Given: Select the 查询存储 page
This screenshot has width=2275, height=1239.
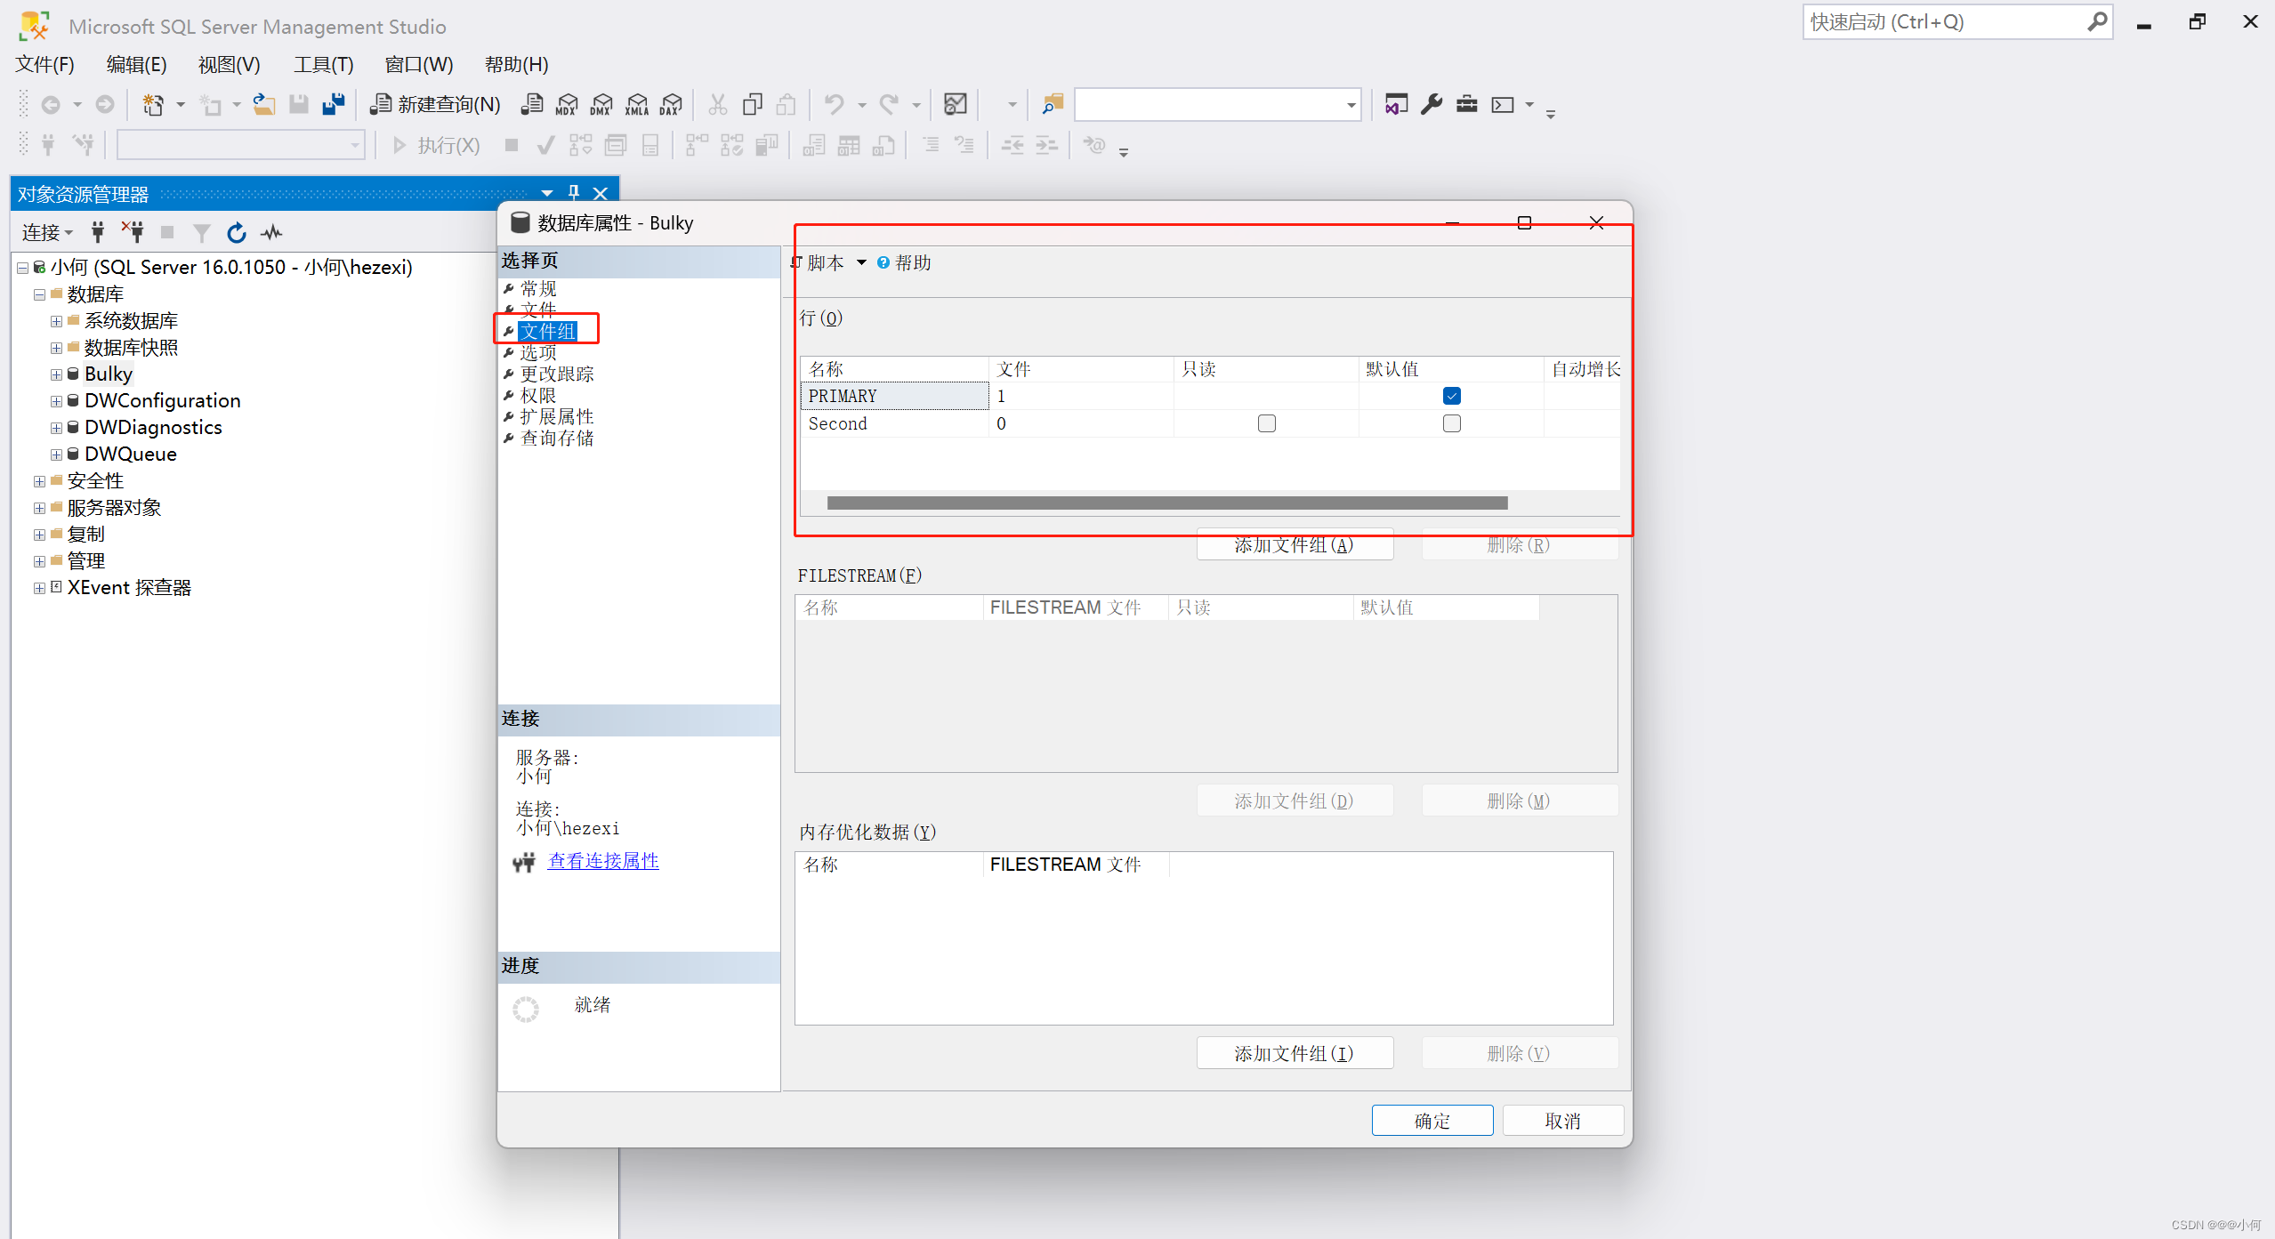Looking at the screenshot, I should point(557,438).
